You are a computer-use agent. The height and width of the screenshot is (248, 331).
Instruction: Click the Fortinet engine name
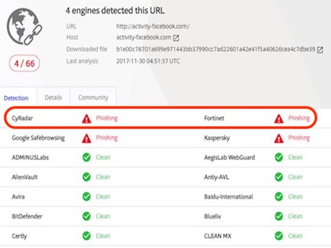tap(214, 118)
